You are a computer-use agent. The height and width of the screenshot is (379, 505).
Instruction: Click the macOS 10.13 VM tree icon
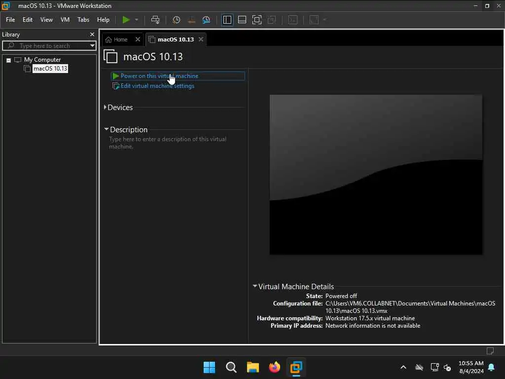tap(28, 69)
